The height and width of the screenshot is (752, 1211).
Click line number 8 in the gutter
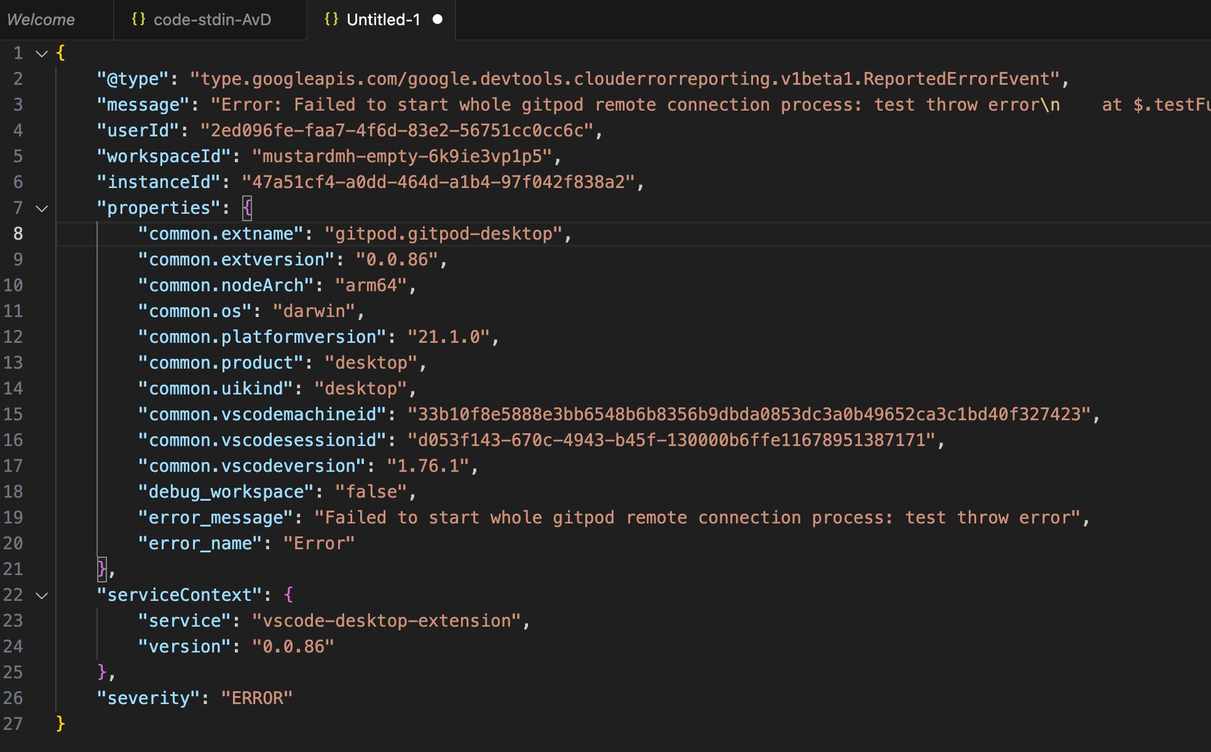(x=18, y=234)
